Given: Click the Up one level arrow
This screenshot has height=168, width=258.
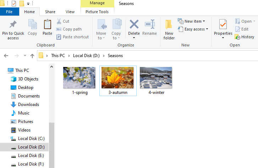Looking at the screenshot, I should pos(32,56).
